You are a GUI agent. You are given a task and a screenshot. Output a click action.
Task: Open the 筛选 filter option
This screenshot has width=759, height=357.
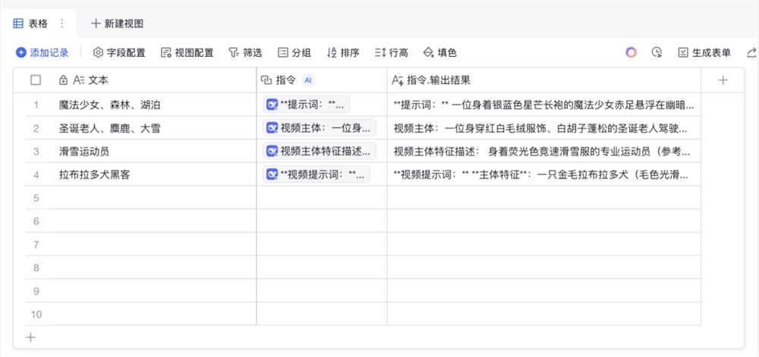coord(245,52)
